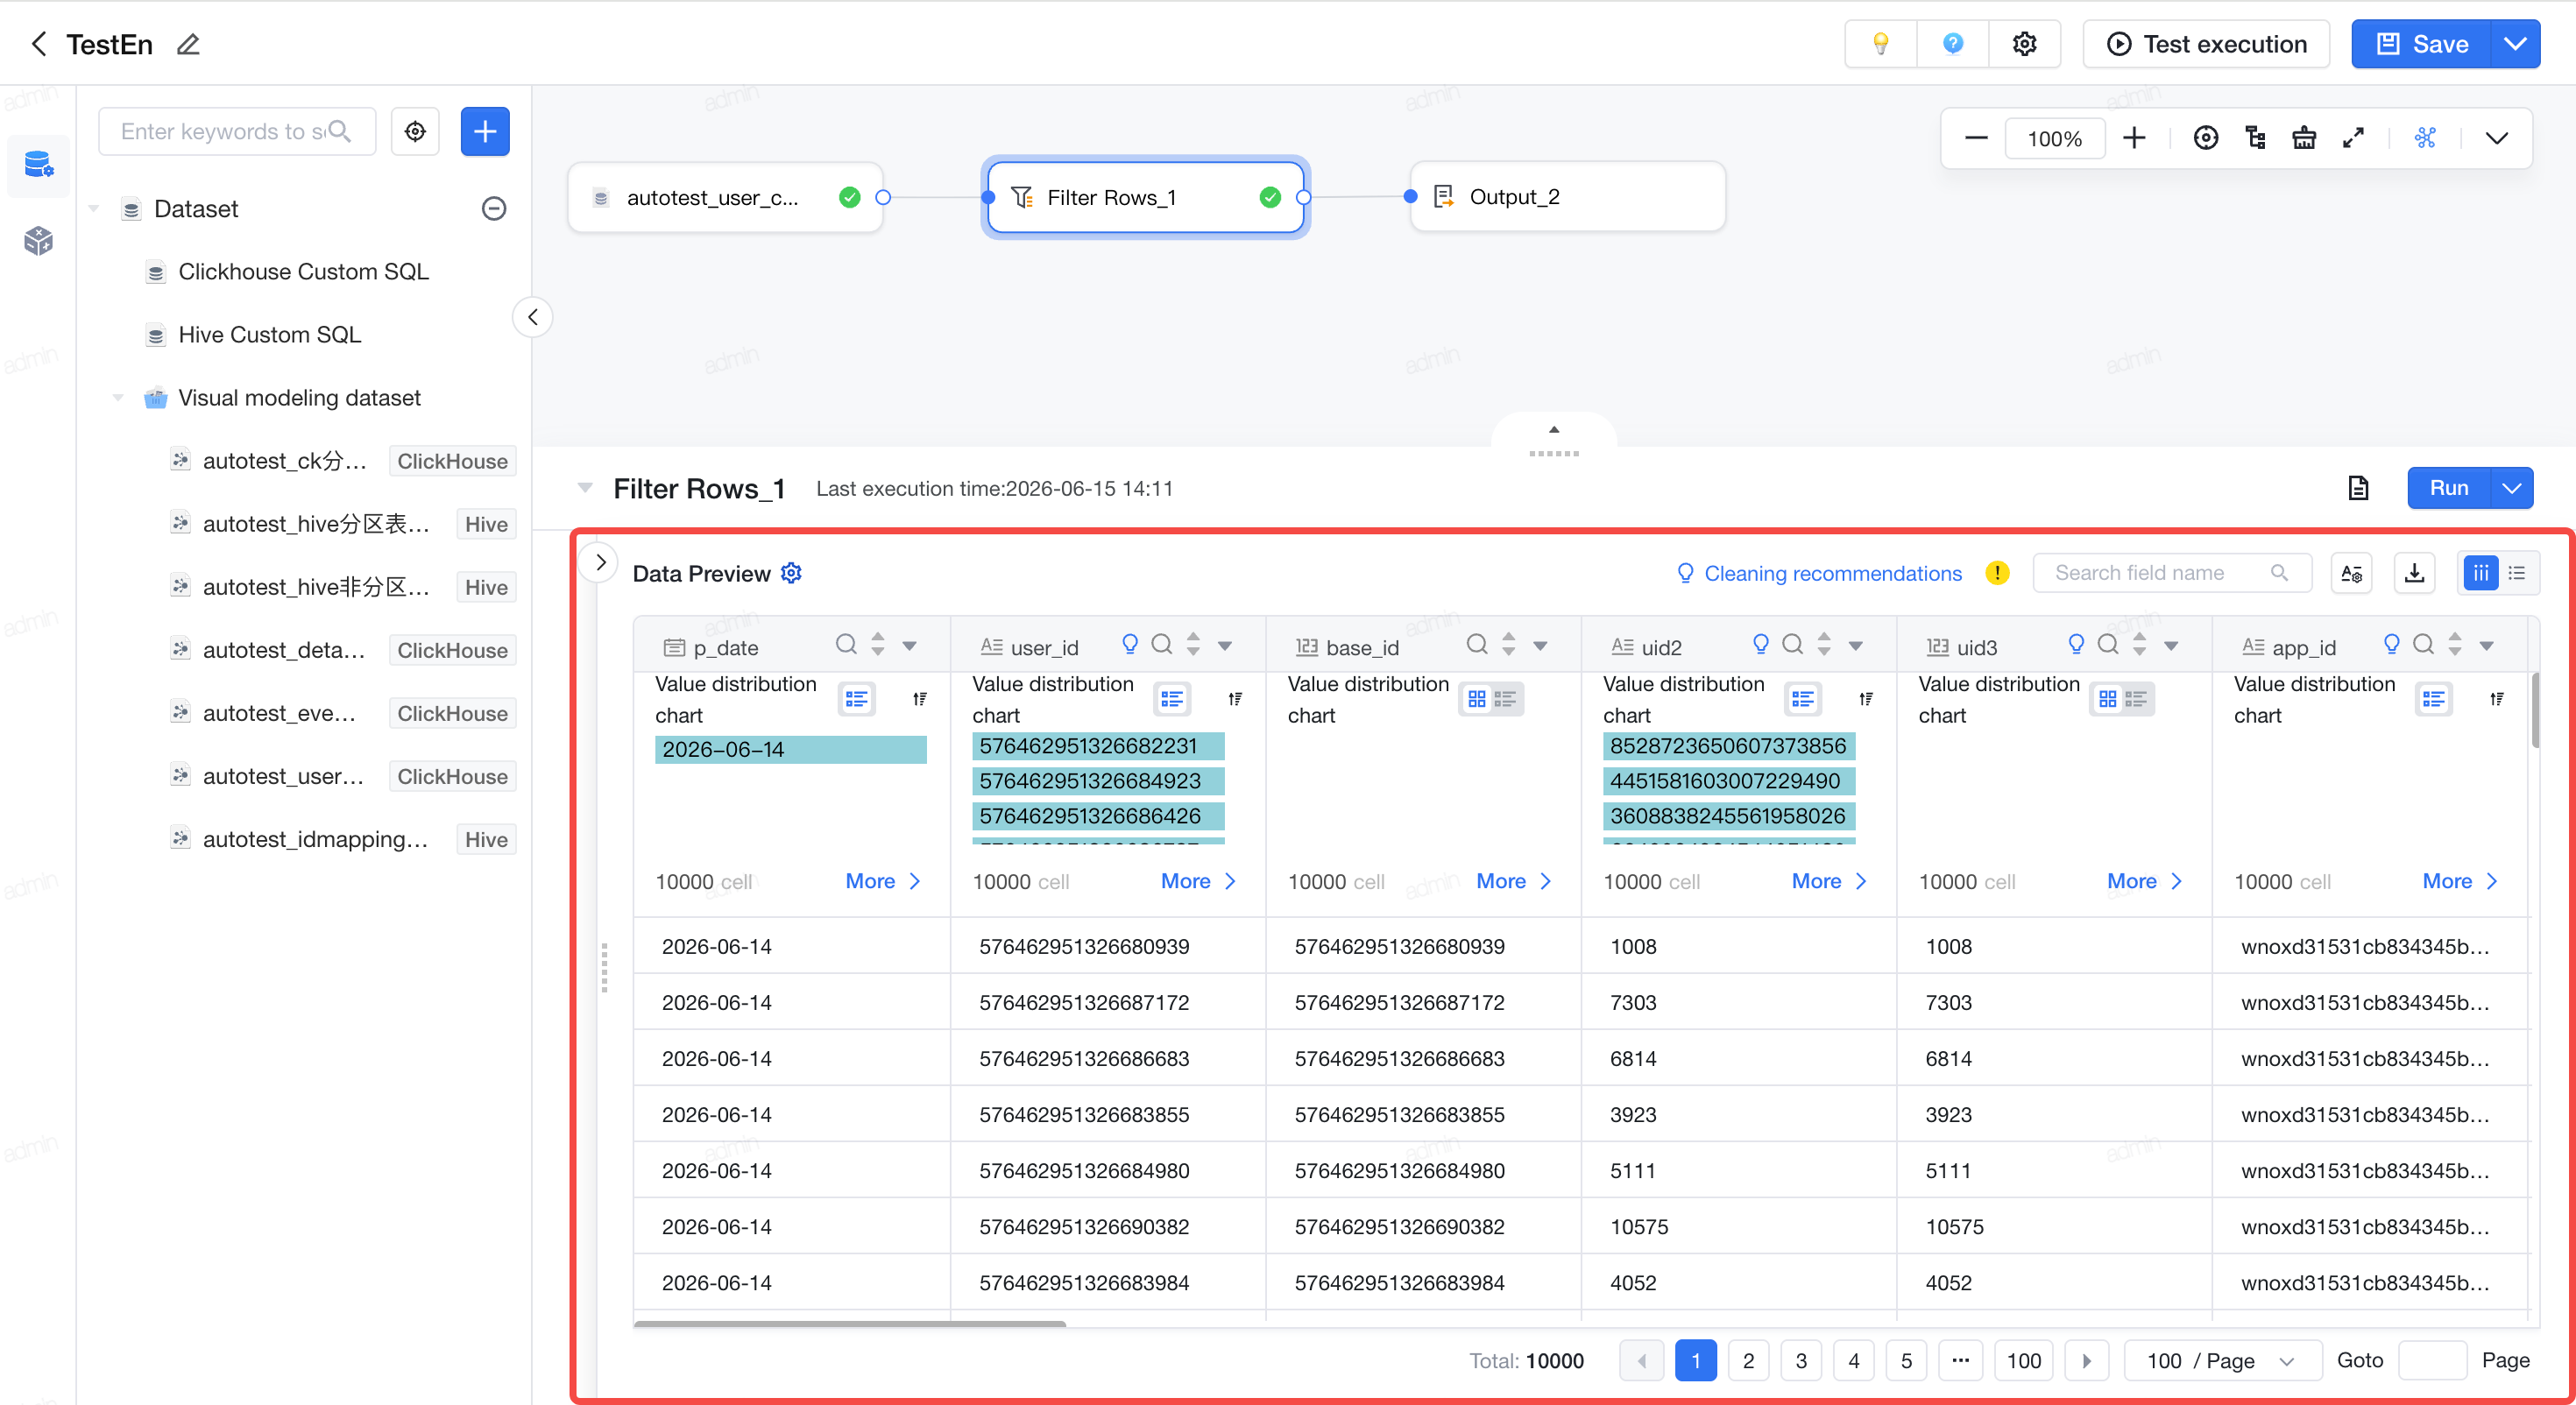Open the 100 / Page size dropdown
2576x1405 pixels.
(x=2221, y=1360)
